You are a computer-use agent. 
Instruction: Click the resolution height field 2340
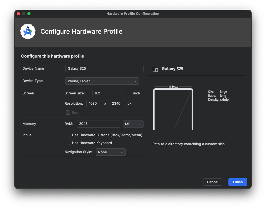pyautogui.click(x=117, y=104)
